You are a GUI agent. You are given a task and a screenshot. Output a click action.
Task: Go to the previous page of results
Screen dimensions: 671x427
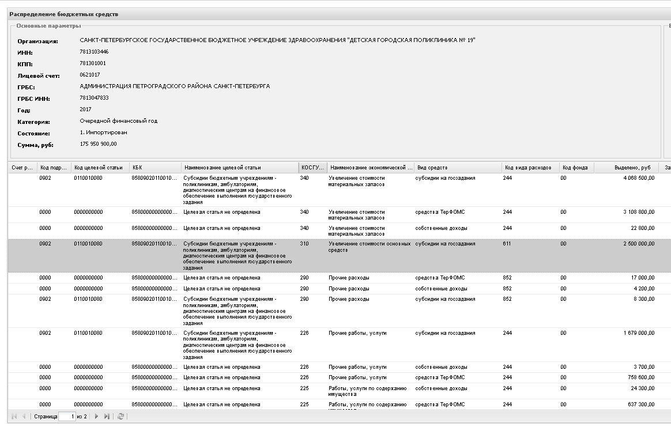[24, 416]
